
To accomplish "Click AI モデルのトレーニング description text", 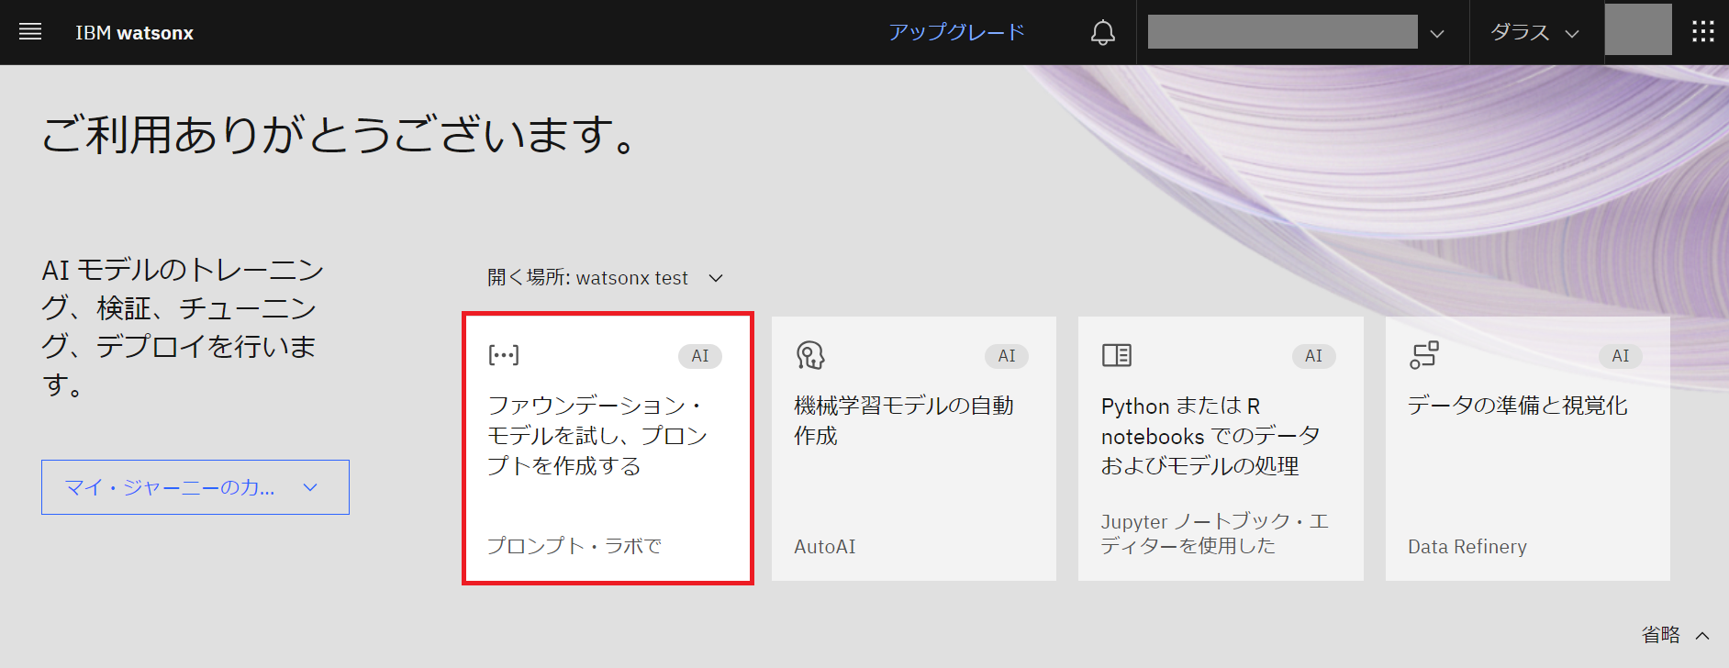I will tap(183, 327).
